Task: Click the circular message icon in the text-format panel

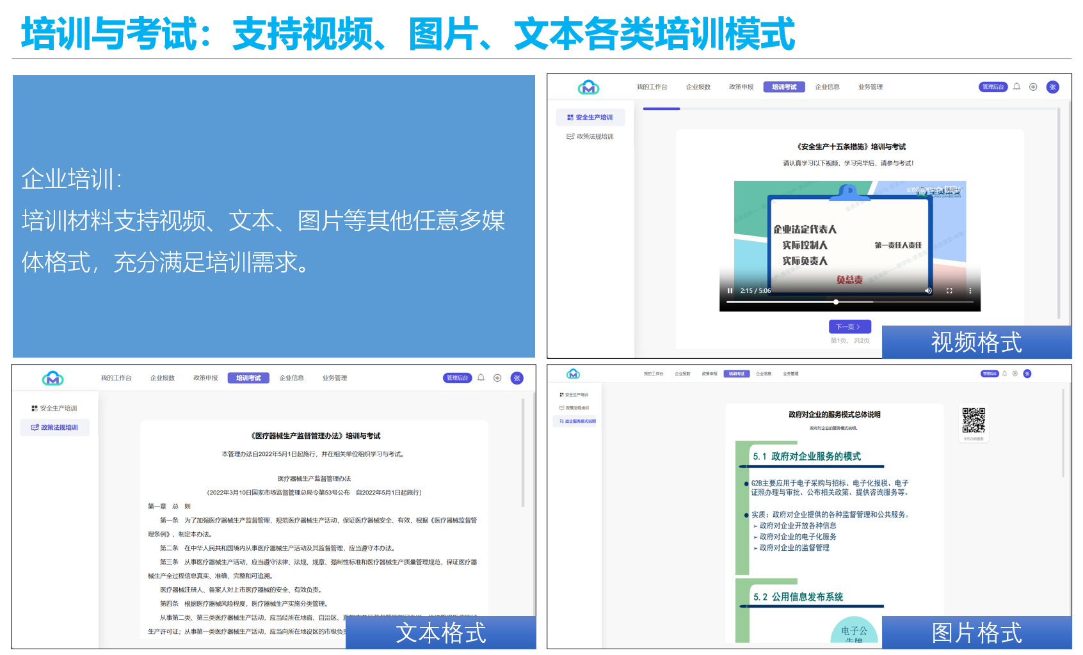Action: pos(497,378)
